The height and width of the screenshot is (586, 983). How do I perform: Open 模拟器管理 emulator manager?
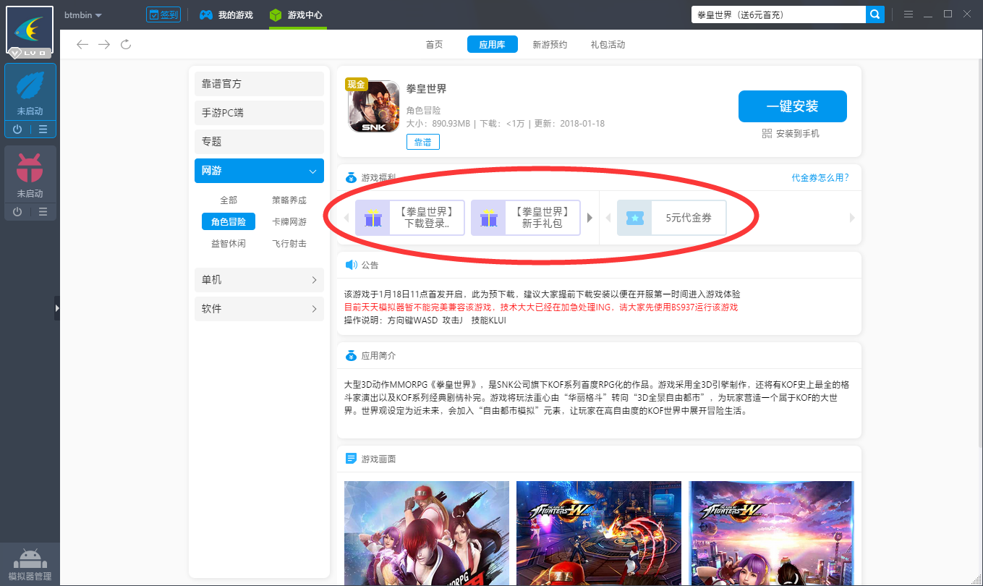[30, 564]
